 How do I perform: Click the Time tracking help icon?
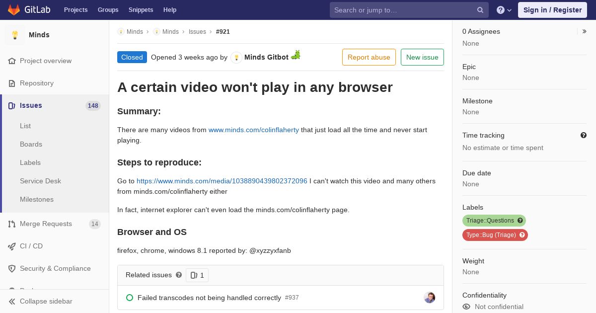[x=584, y=135]
